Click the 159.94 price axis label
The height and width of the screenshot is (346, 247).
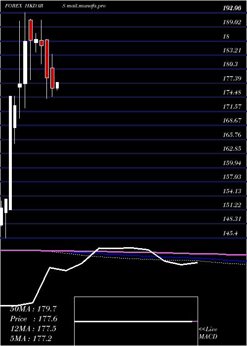tap(233, 163)
